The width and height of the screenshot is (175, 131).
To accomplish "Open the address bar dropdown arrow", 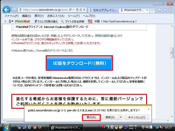I will click(73, 10).
